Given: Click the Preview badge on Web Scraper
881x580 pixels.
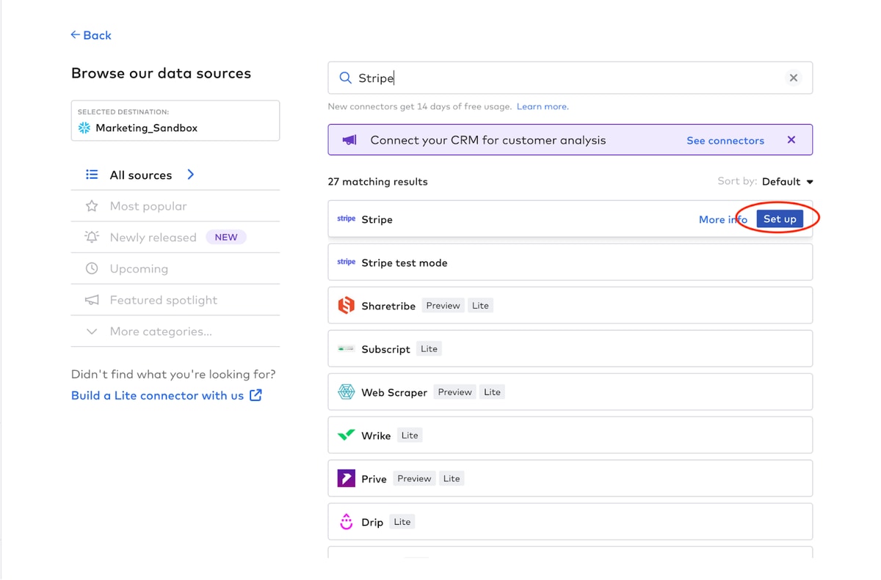Looking at the screenshot, I should 454,392.
